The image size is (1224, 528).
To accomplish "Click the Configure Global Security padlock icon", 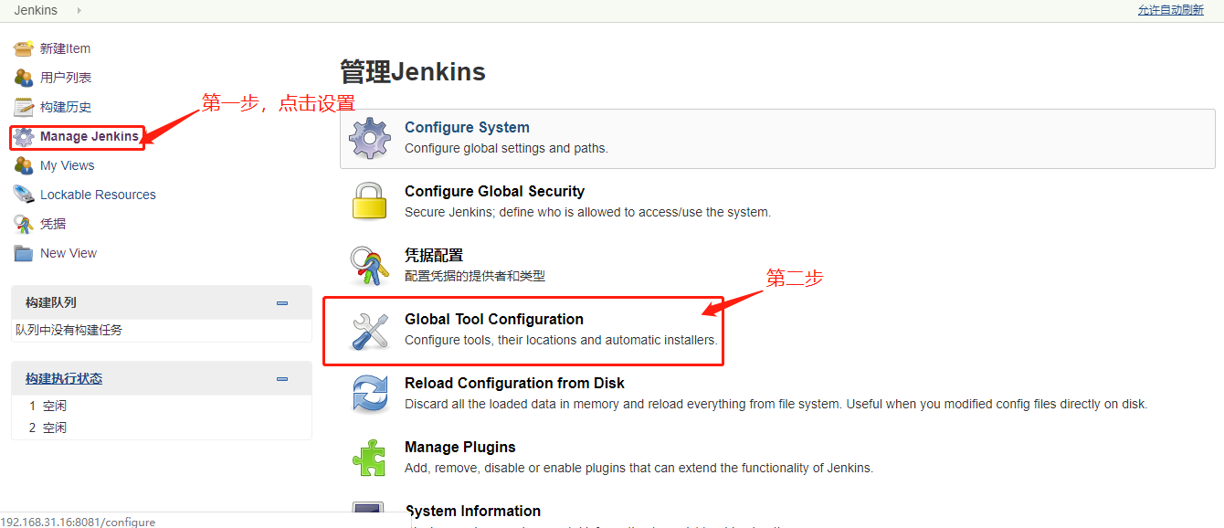I will (370, 202).
